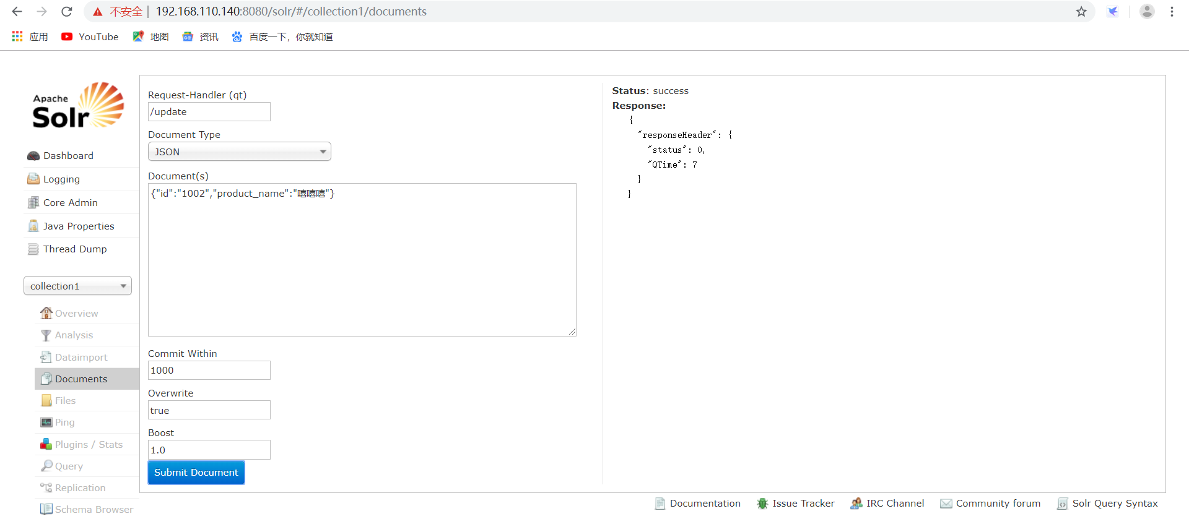Image resolution: width=1189 pixels, height=532 pixels.
Task: Open the Query section
Action: point(69,466)
